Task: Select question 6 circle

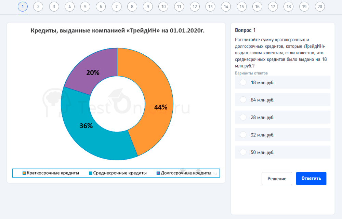Action: pyautogui.click(x=101, y=6)
